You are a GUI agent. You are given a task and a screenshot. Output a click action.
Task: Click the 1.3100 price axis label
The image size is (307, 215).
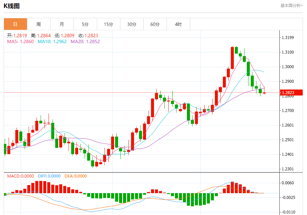pos(288,52)
